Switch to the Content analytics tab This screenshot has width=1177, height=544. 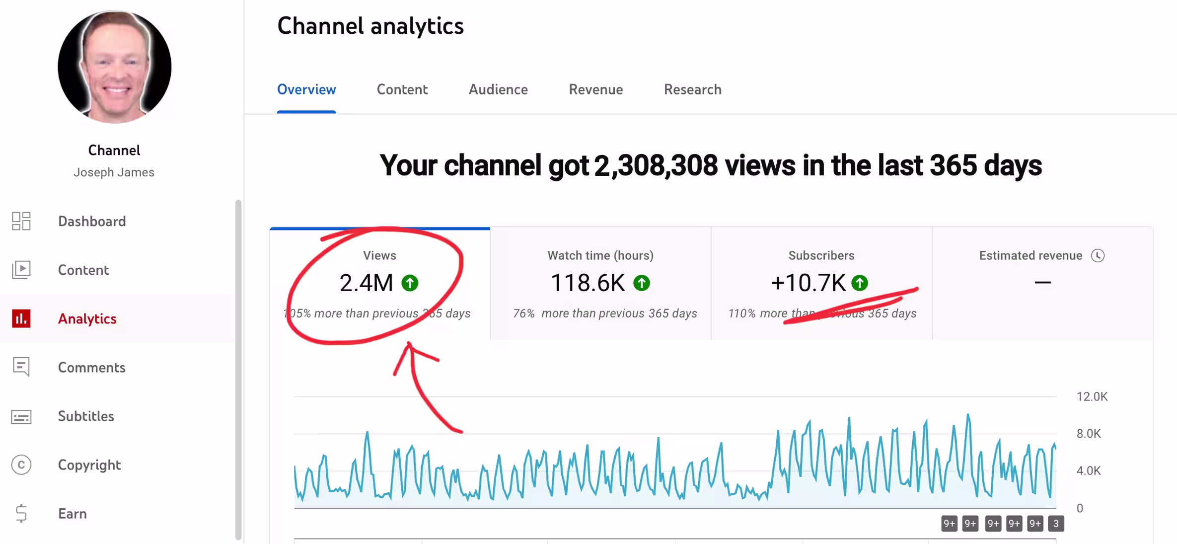[402, 89]
